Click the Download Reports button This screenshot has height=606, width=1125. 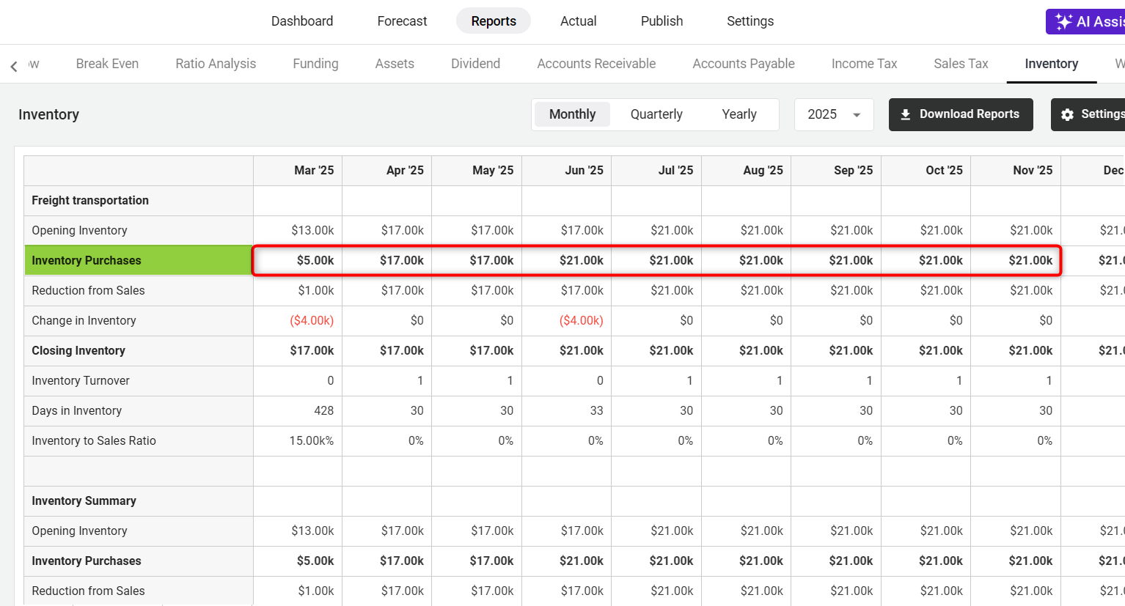(961, 114)
